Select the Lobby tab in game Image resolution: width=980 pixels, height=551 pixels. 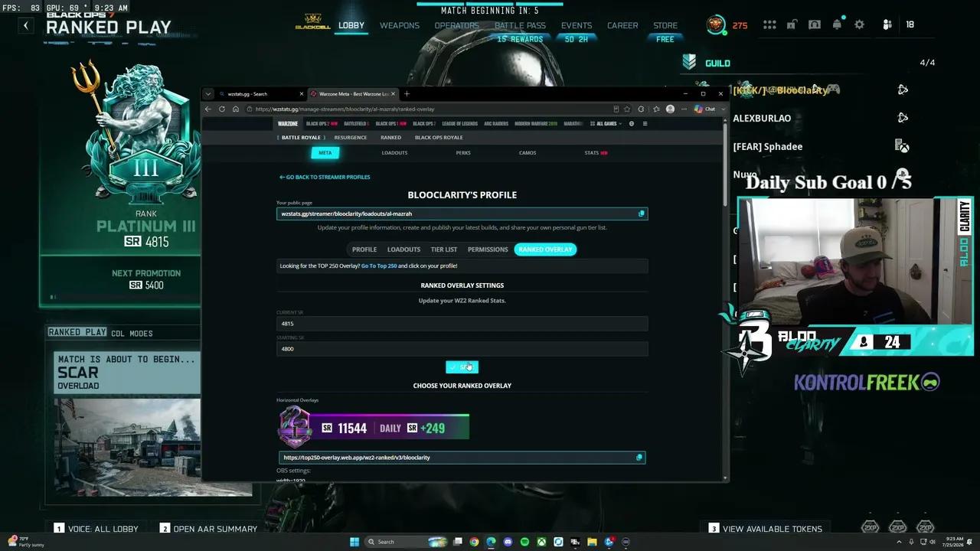(351, 25)
